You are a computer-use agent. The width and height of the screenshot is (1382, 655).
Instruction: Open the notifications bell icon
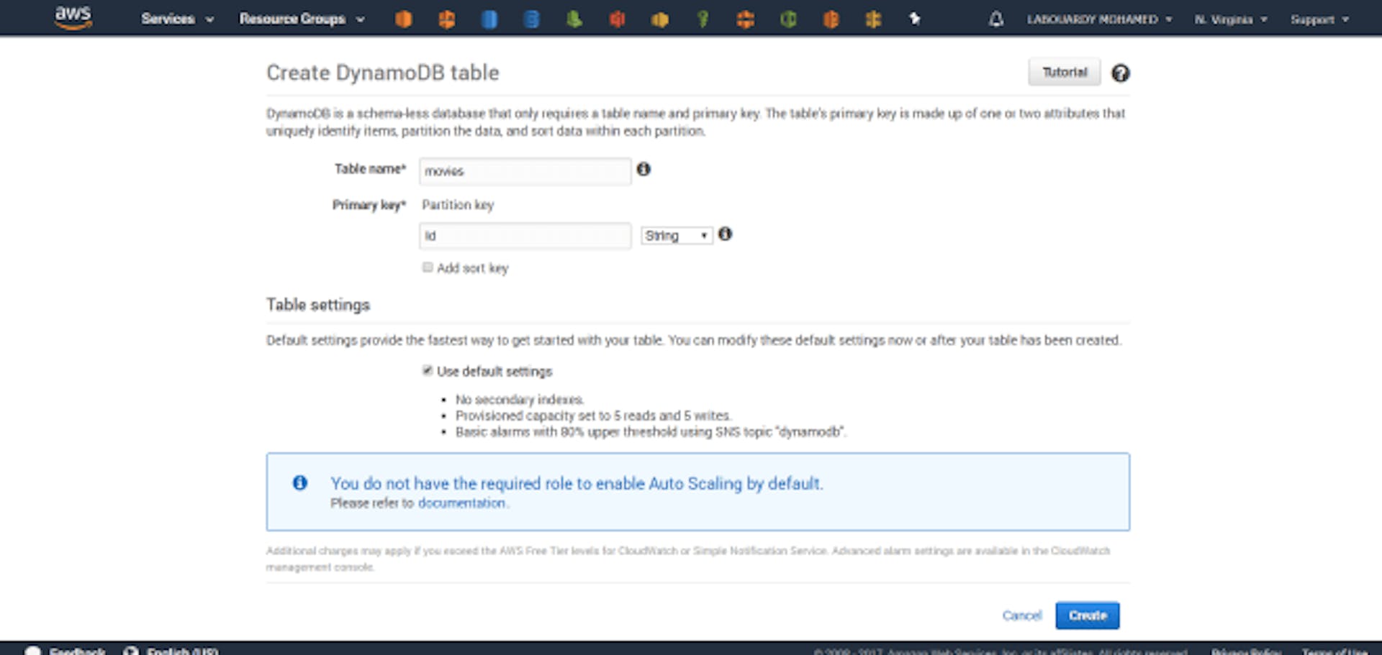click(x=995, y=19)
